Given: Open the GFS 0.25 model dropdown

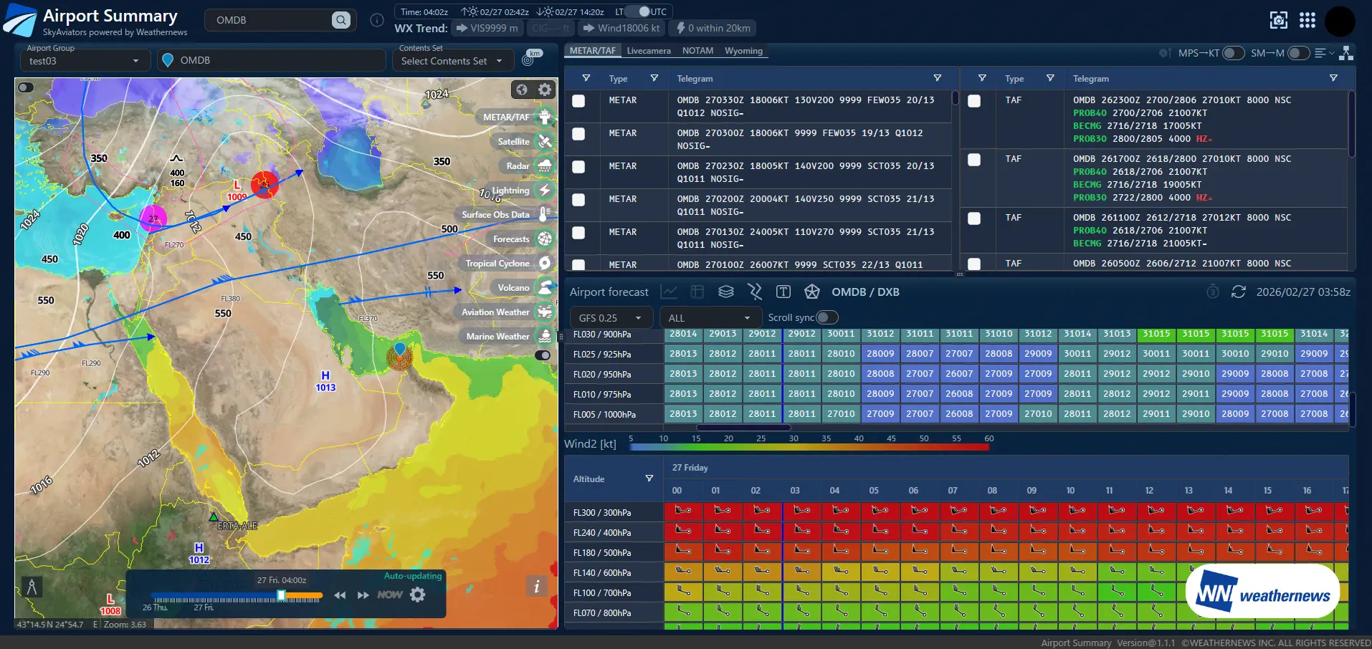Looking at the screenshot, I should tap(610, 318).
